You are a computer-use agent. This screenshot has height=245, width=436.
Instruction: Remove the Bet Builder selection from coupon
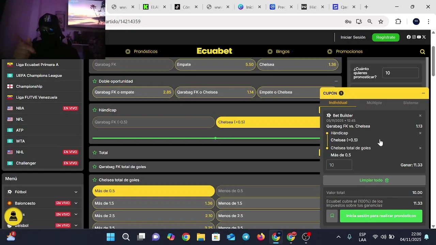click(420, 116)
